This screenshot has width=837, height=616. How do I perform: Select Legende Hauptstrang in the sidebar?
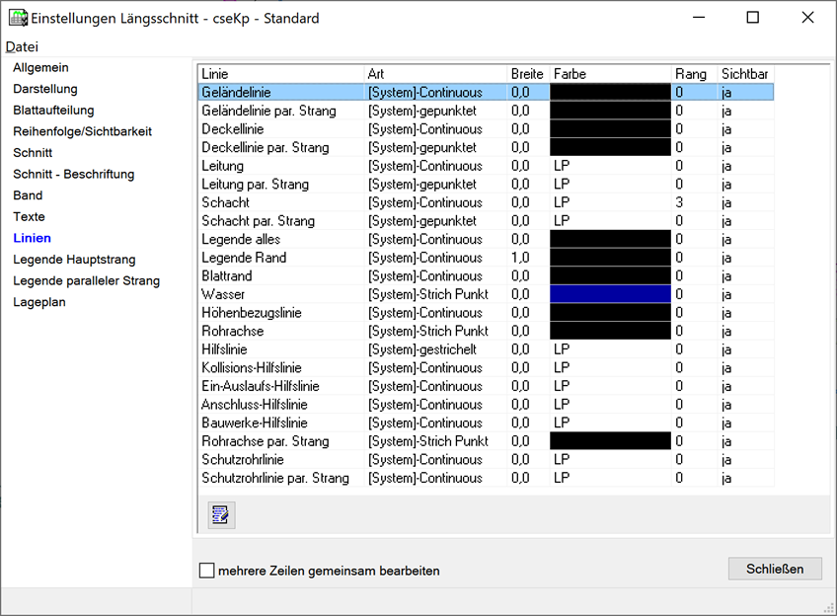pyautogui.click(x=74, y=260)
